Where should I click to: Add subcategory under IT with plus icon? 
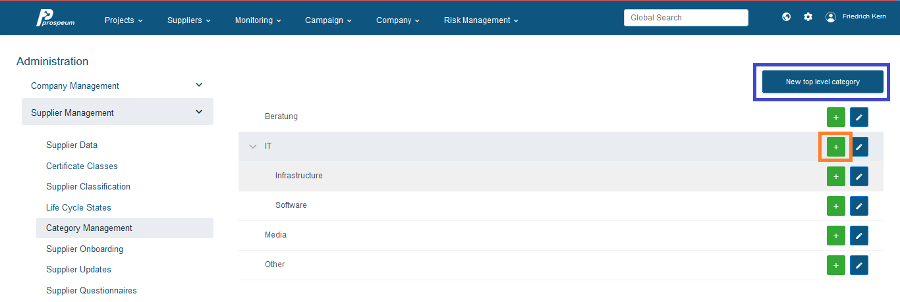click(x=835, y=147)
